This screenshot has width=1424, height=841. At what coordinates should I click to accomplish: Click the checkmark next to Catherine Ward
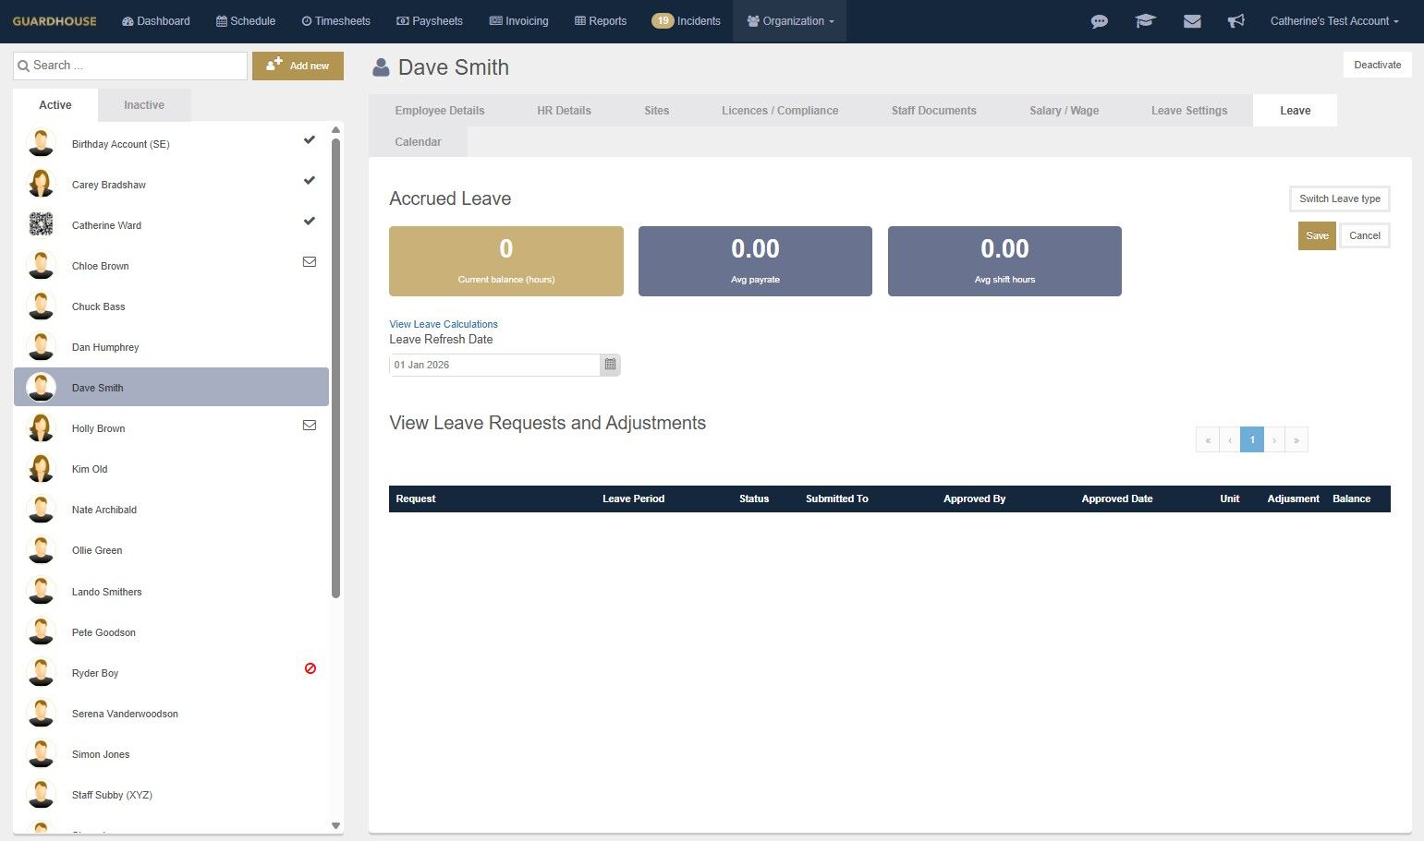pyautogui.click(x=310, y=222)
